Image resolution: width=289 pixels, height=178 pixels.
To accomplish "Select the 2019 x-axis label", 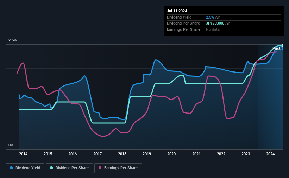I will click(x=147, y=154).
